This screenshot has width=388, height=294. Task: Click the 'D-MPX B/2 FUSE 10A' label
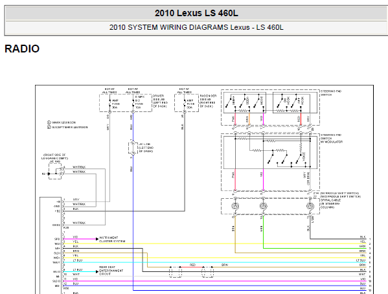(x=140, y=102)
